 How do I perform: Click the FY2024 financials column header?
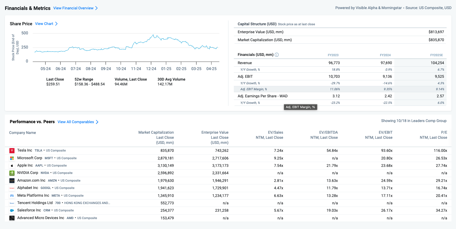click(x=385, y=55)
